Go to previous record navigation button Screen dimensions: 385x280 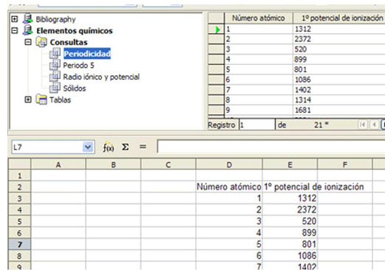375,125
